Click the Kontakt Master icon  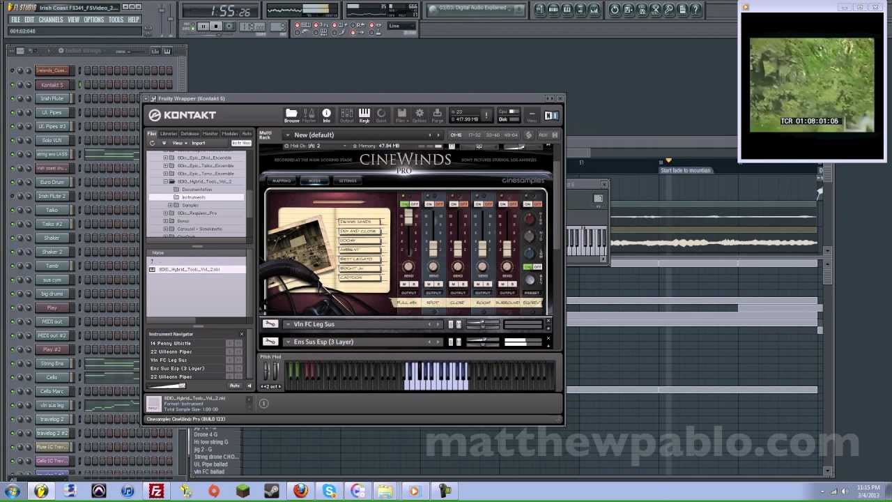coord(309,115)
